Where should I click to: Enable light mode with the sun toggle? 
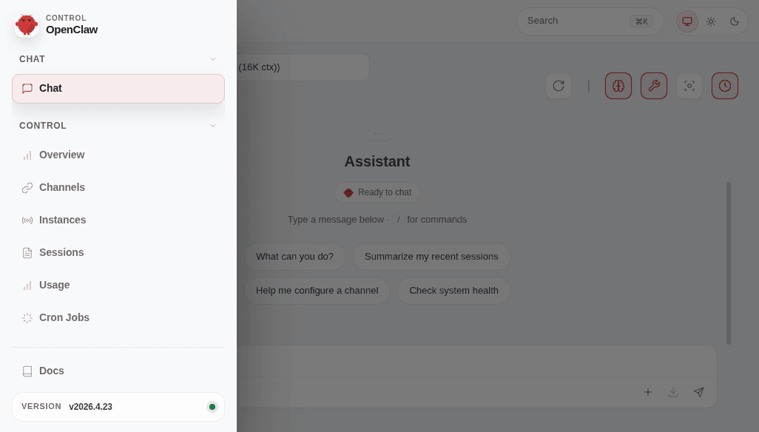[711, 21]
